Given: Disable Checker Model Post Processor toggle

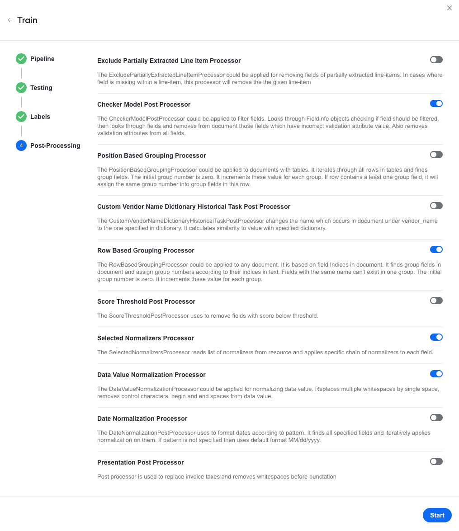Looking at the screenshot, I should (x=436, y=103).
